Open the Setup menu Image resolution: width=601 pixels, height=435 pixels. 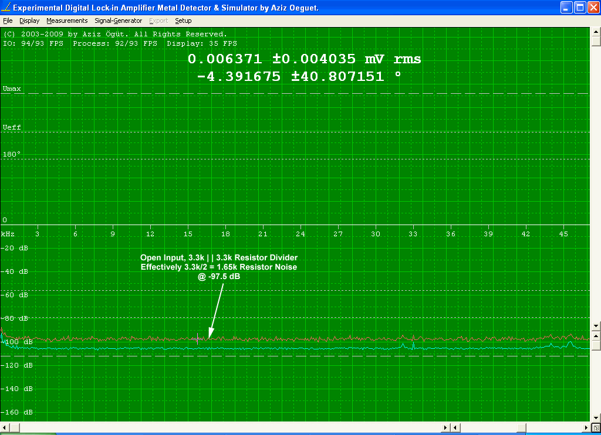[183, 21]
